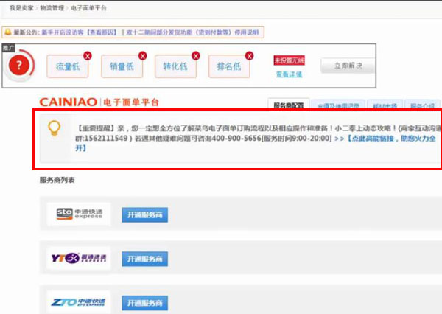Click 开通服务商 for STO 申通快递
The image size is (442, 314).
point(145,215)
